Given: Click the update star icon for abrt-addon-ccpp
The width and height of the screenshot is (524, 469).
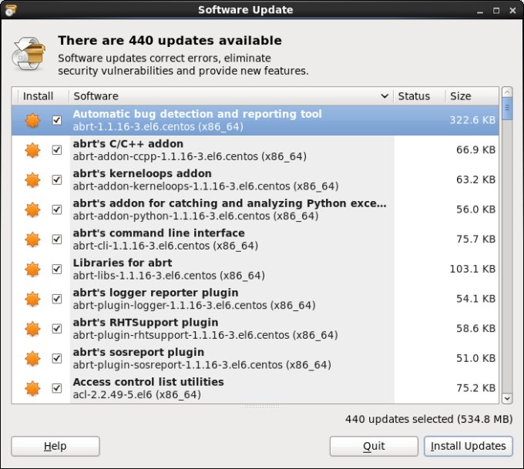Looking at the screenshot, I should pyautogui.click(x=32, y=150).
